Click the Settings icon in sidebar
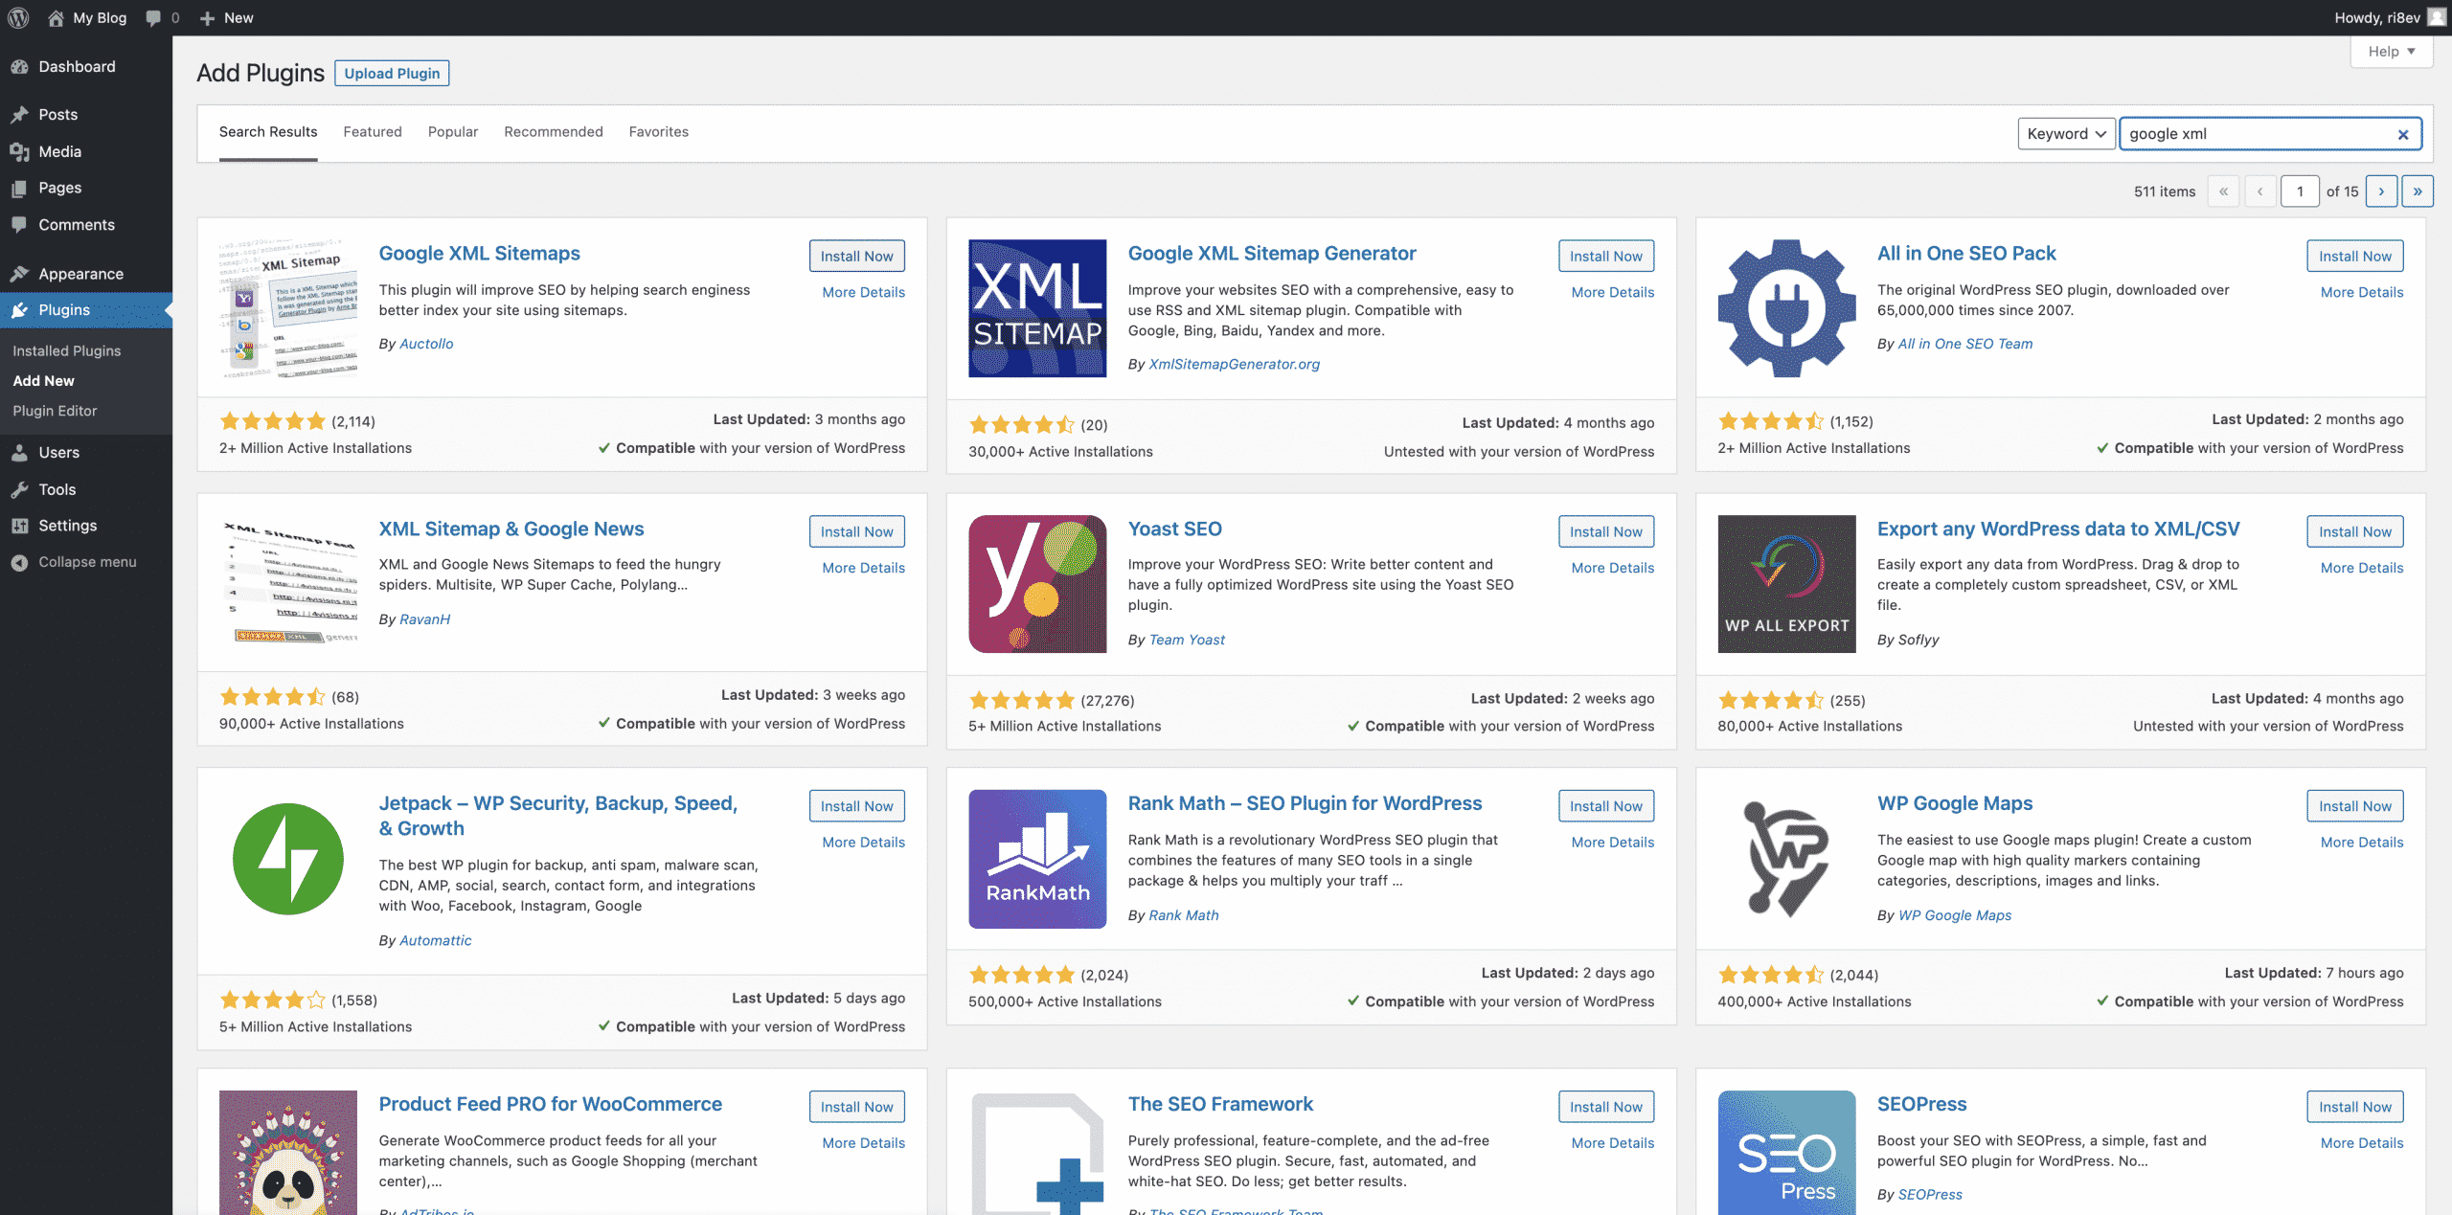The image size is (2452, 1215). pyautogui.click(x=19, y=526)
